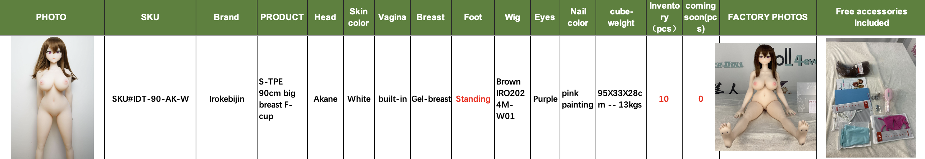The width and height of the screenshot is (925, 159).
Task: Select the inventory value 10 cell
Action: coord(664,99)
